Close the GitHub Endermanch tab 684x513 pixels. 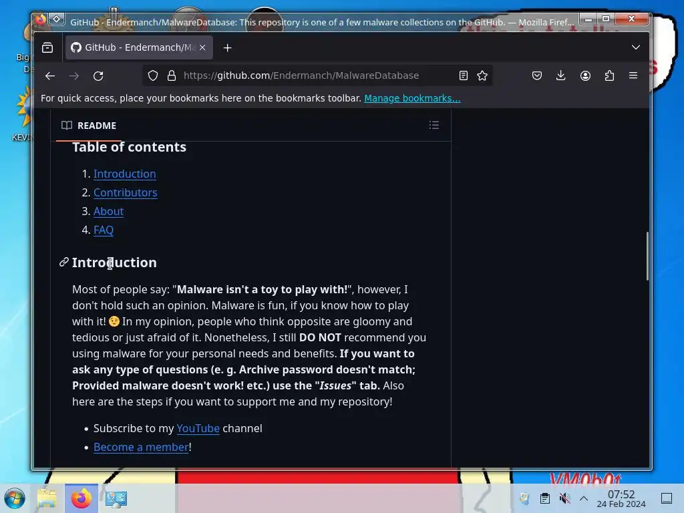click(x=202, y=47)
